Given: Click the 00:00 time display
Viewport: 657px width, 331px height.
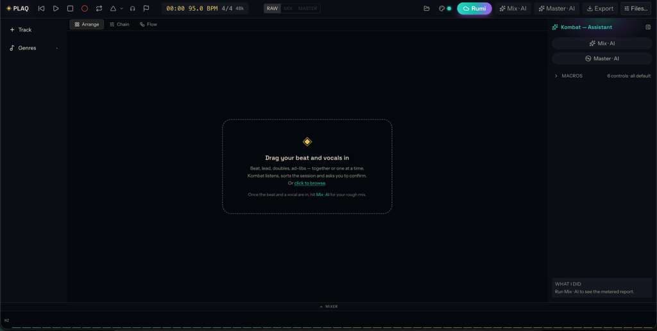Looking at the screenshot, I should (175, 8).
